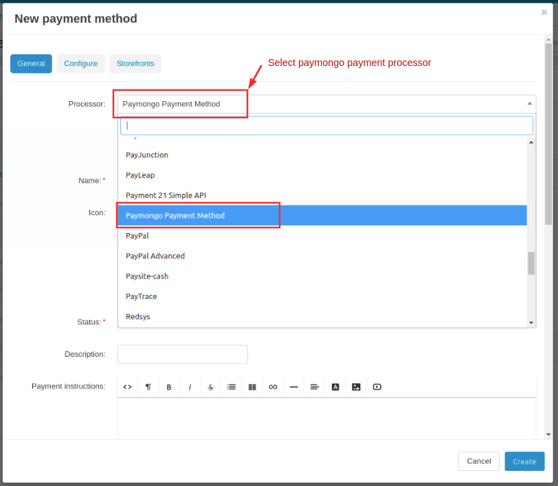558x486 pixels.
Task: Click the Description input field
Action: [x=183, y=354]
